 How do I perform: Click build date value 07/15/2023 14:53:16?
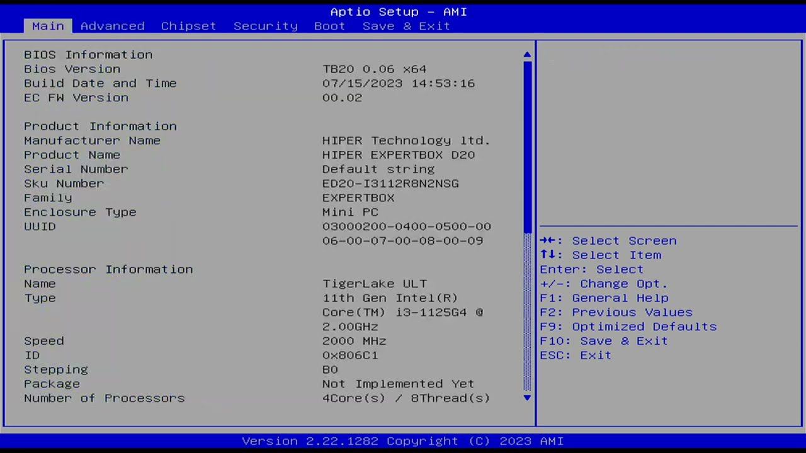[x=399, y=83]
